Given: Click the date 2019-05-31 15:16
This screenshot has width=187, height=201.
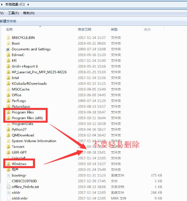Looking at the screenshot, I should [92, 66].
